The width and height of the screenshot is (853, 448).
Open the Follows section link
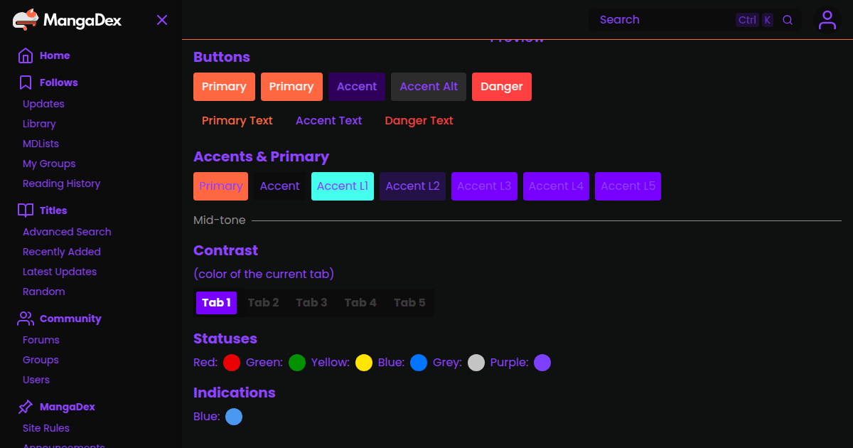(x=59, y=82)
